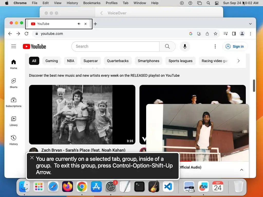This screenshot has height=197, width=263.
Task: Open Chrome profile avatar
Action: point(242,34)
